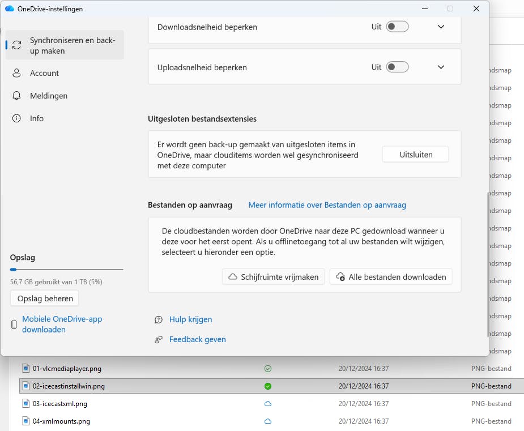Click the settings pane vertical scrollbar
Screen dimensions: 524x431
(x=487, y=263)
